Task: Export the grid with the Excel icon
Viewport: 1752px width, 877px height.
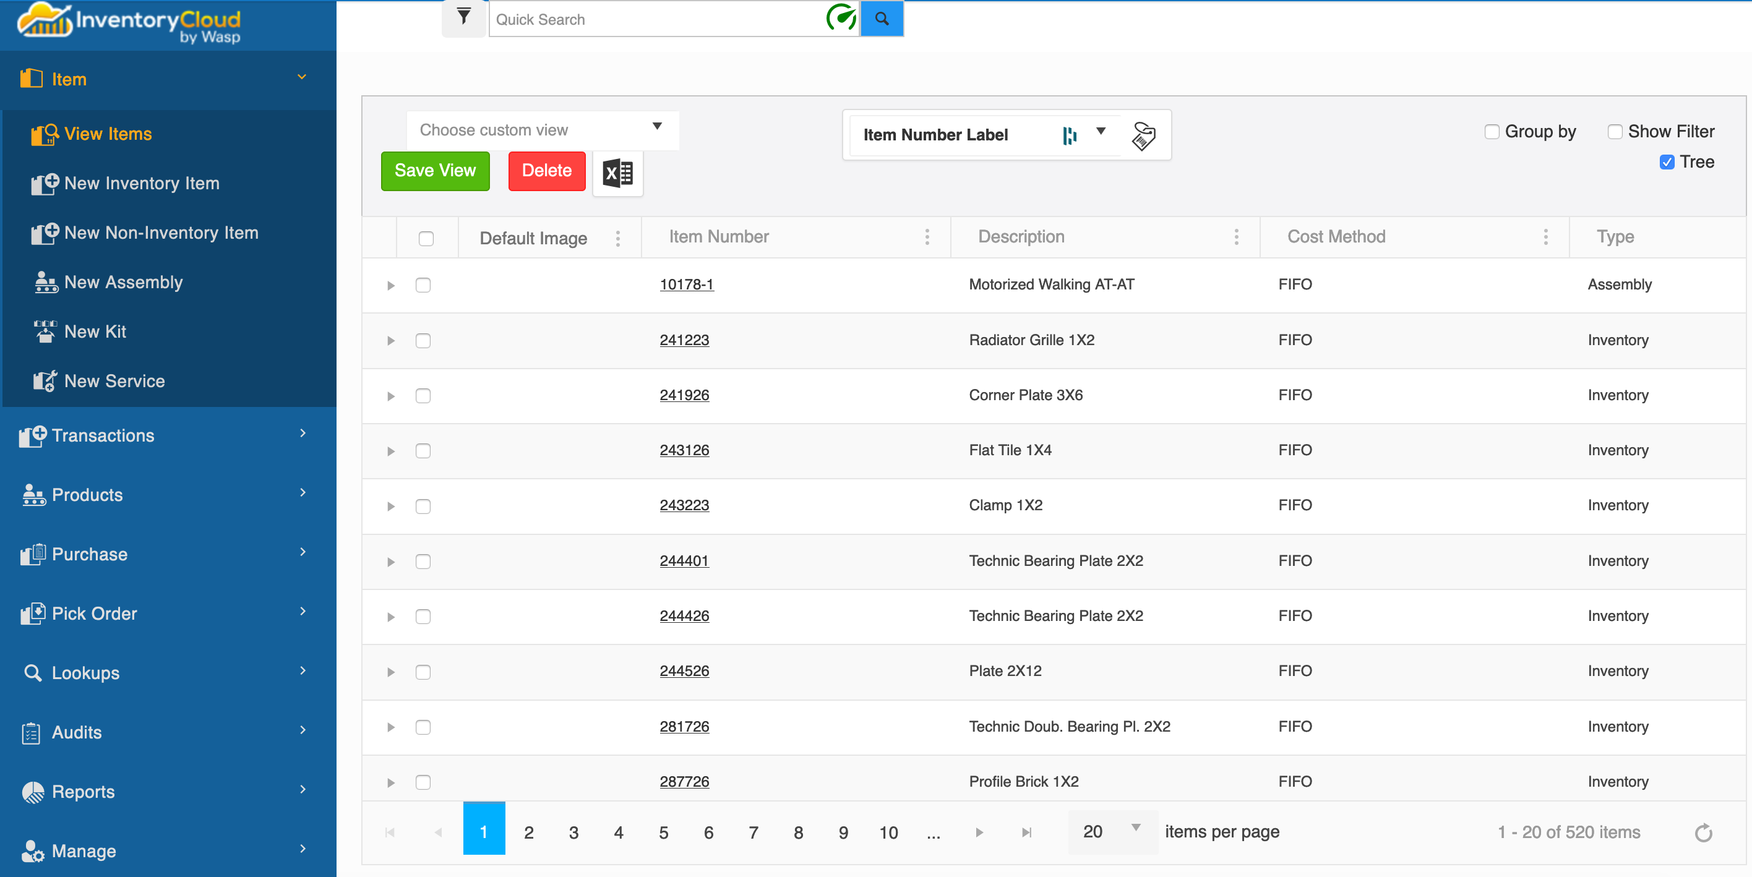Action: [x=617, y=173]
